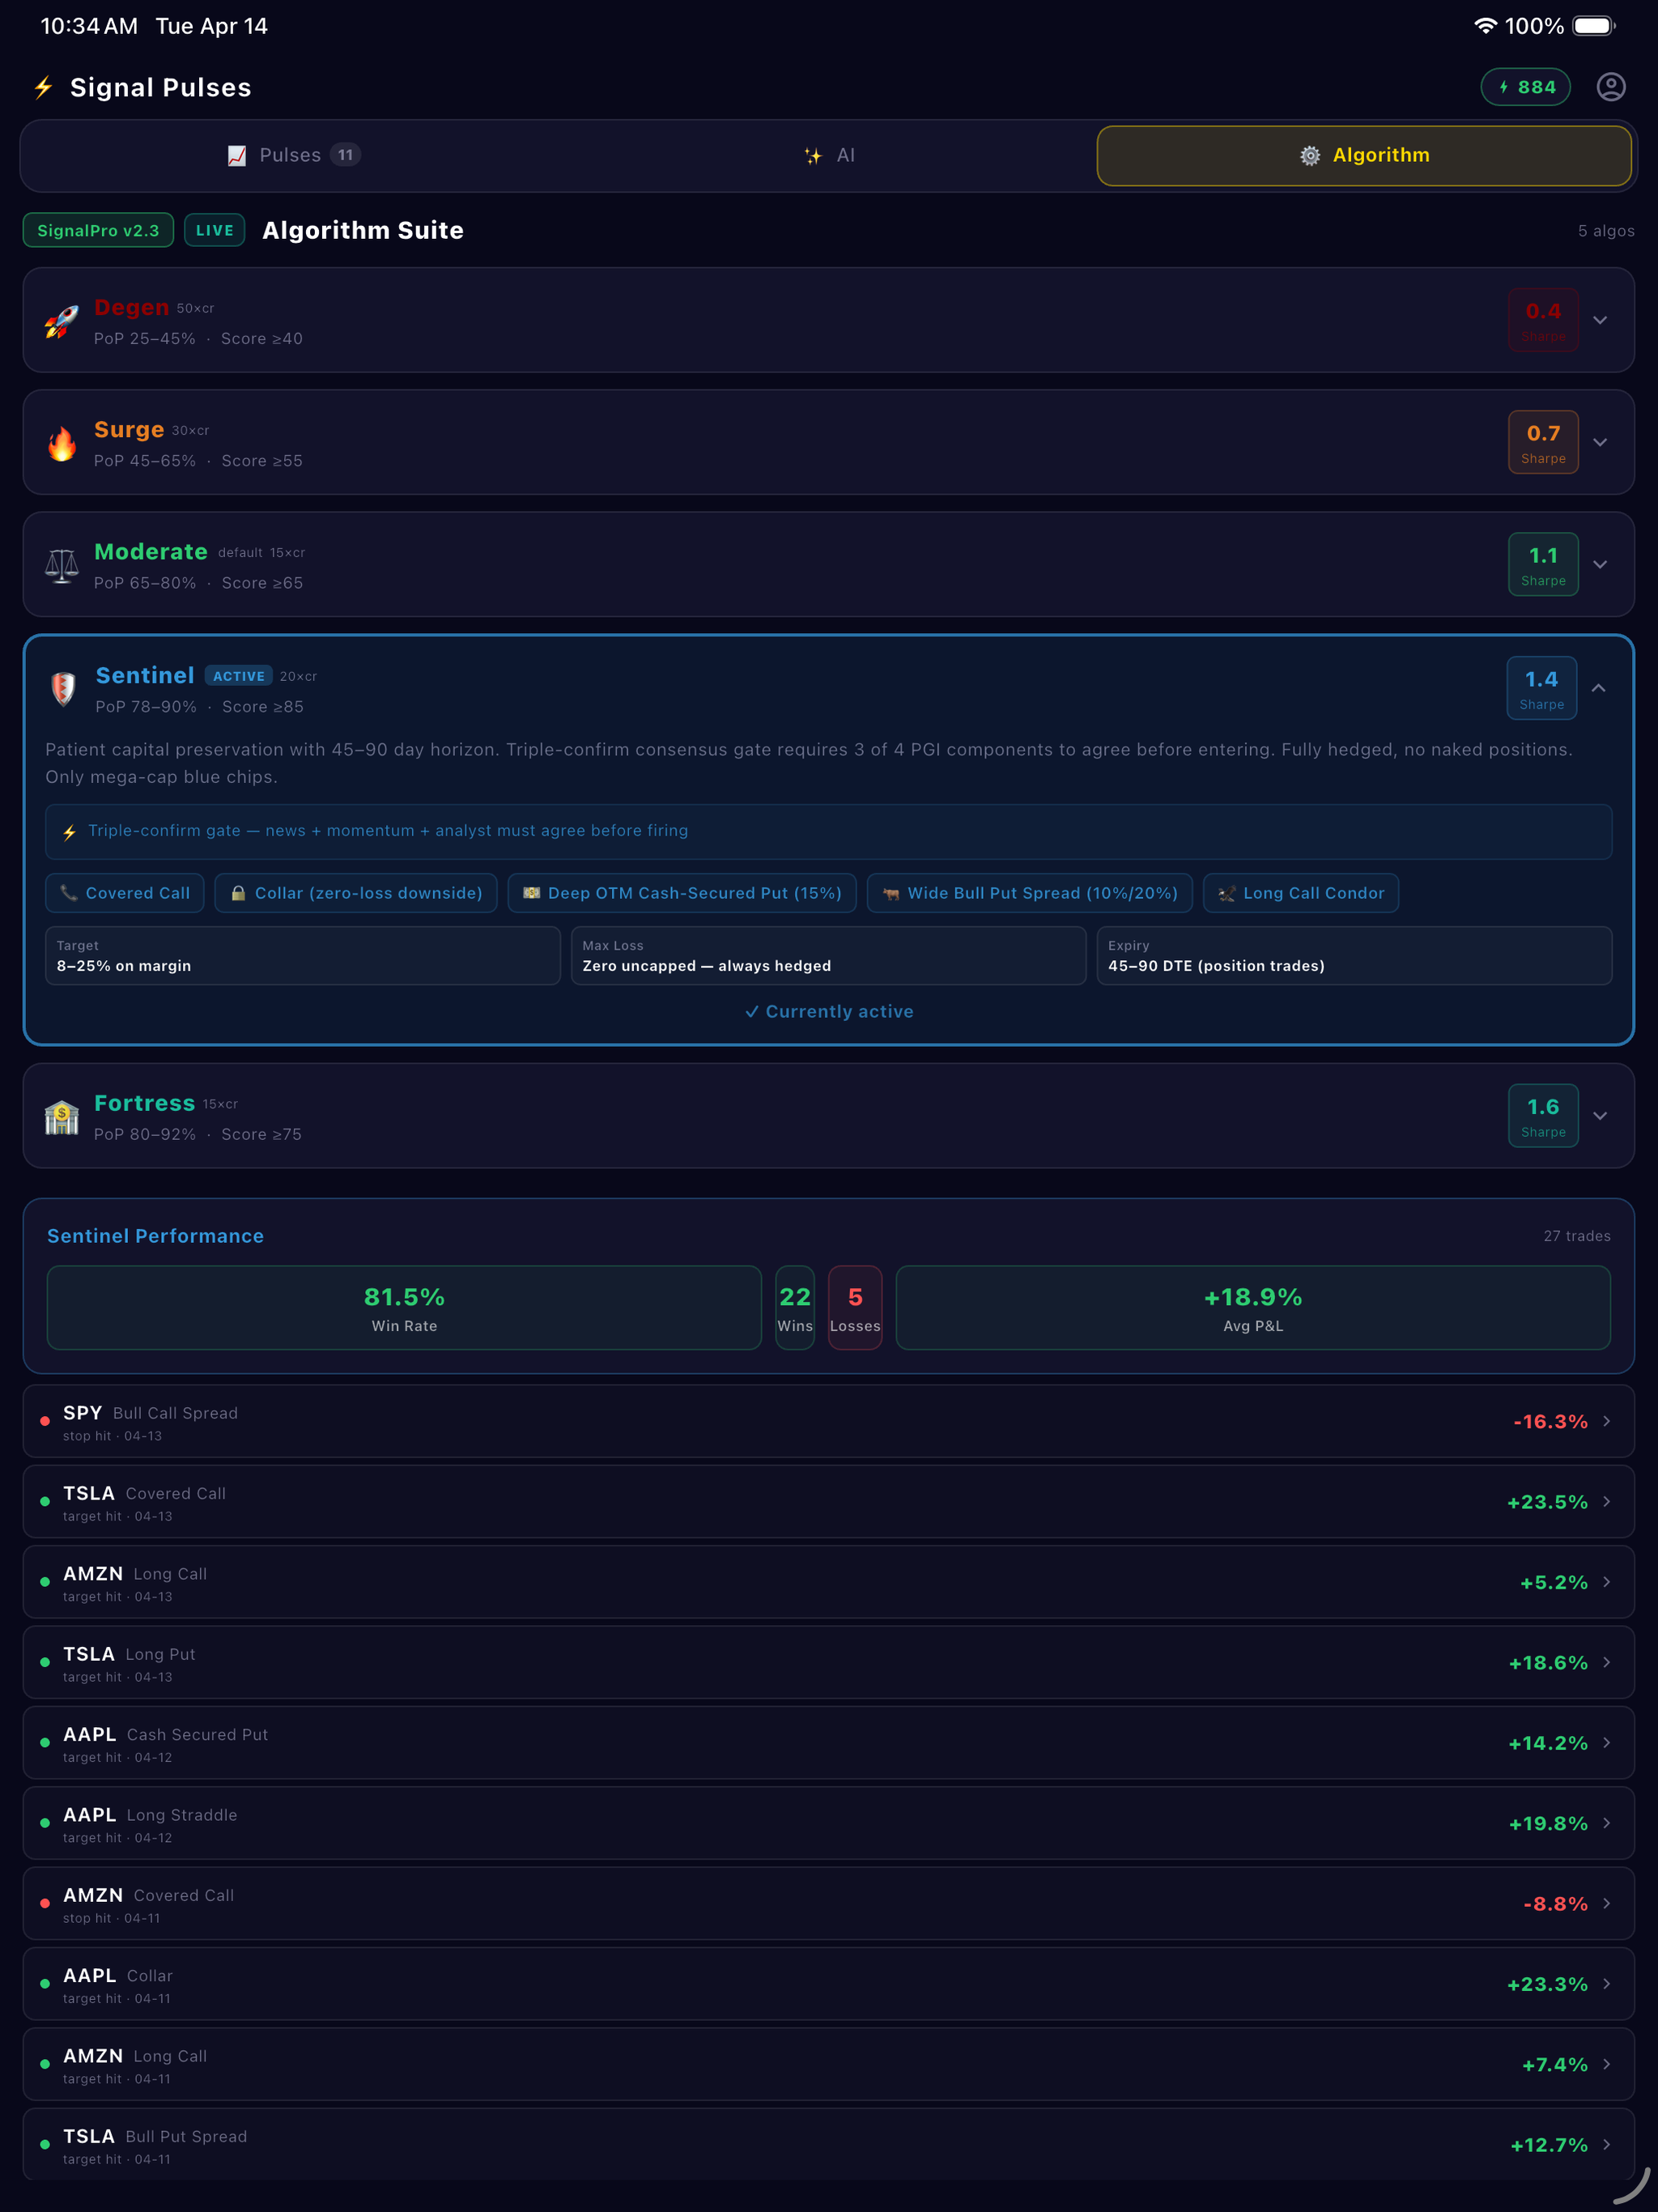Click the Triple-confirm gate lightning icon
Viewport: 1658px width, 2212px height.
click(69, 832)
